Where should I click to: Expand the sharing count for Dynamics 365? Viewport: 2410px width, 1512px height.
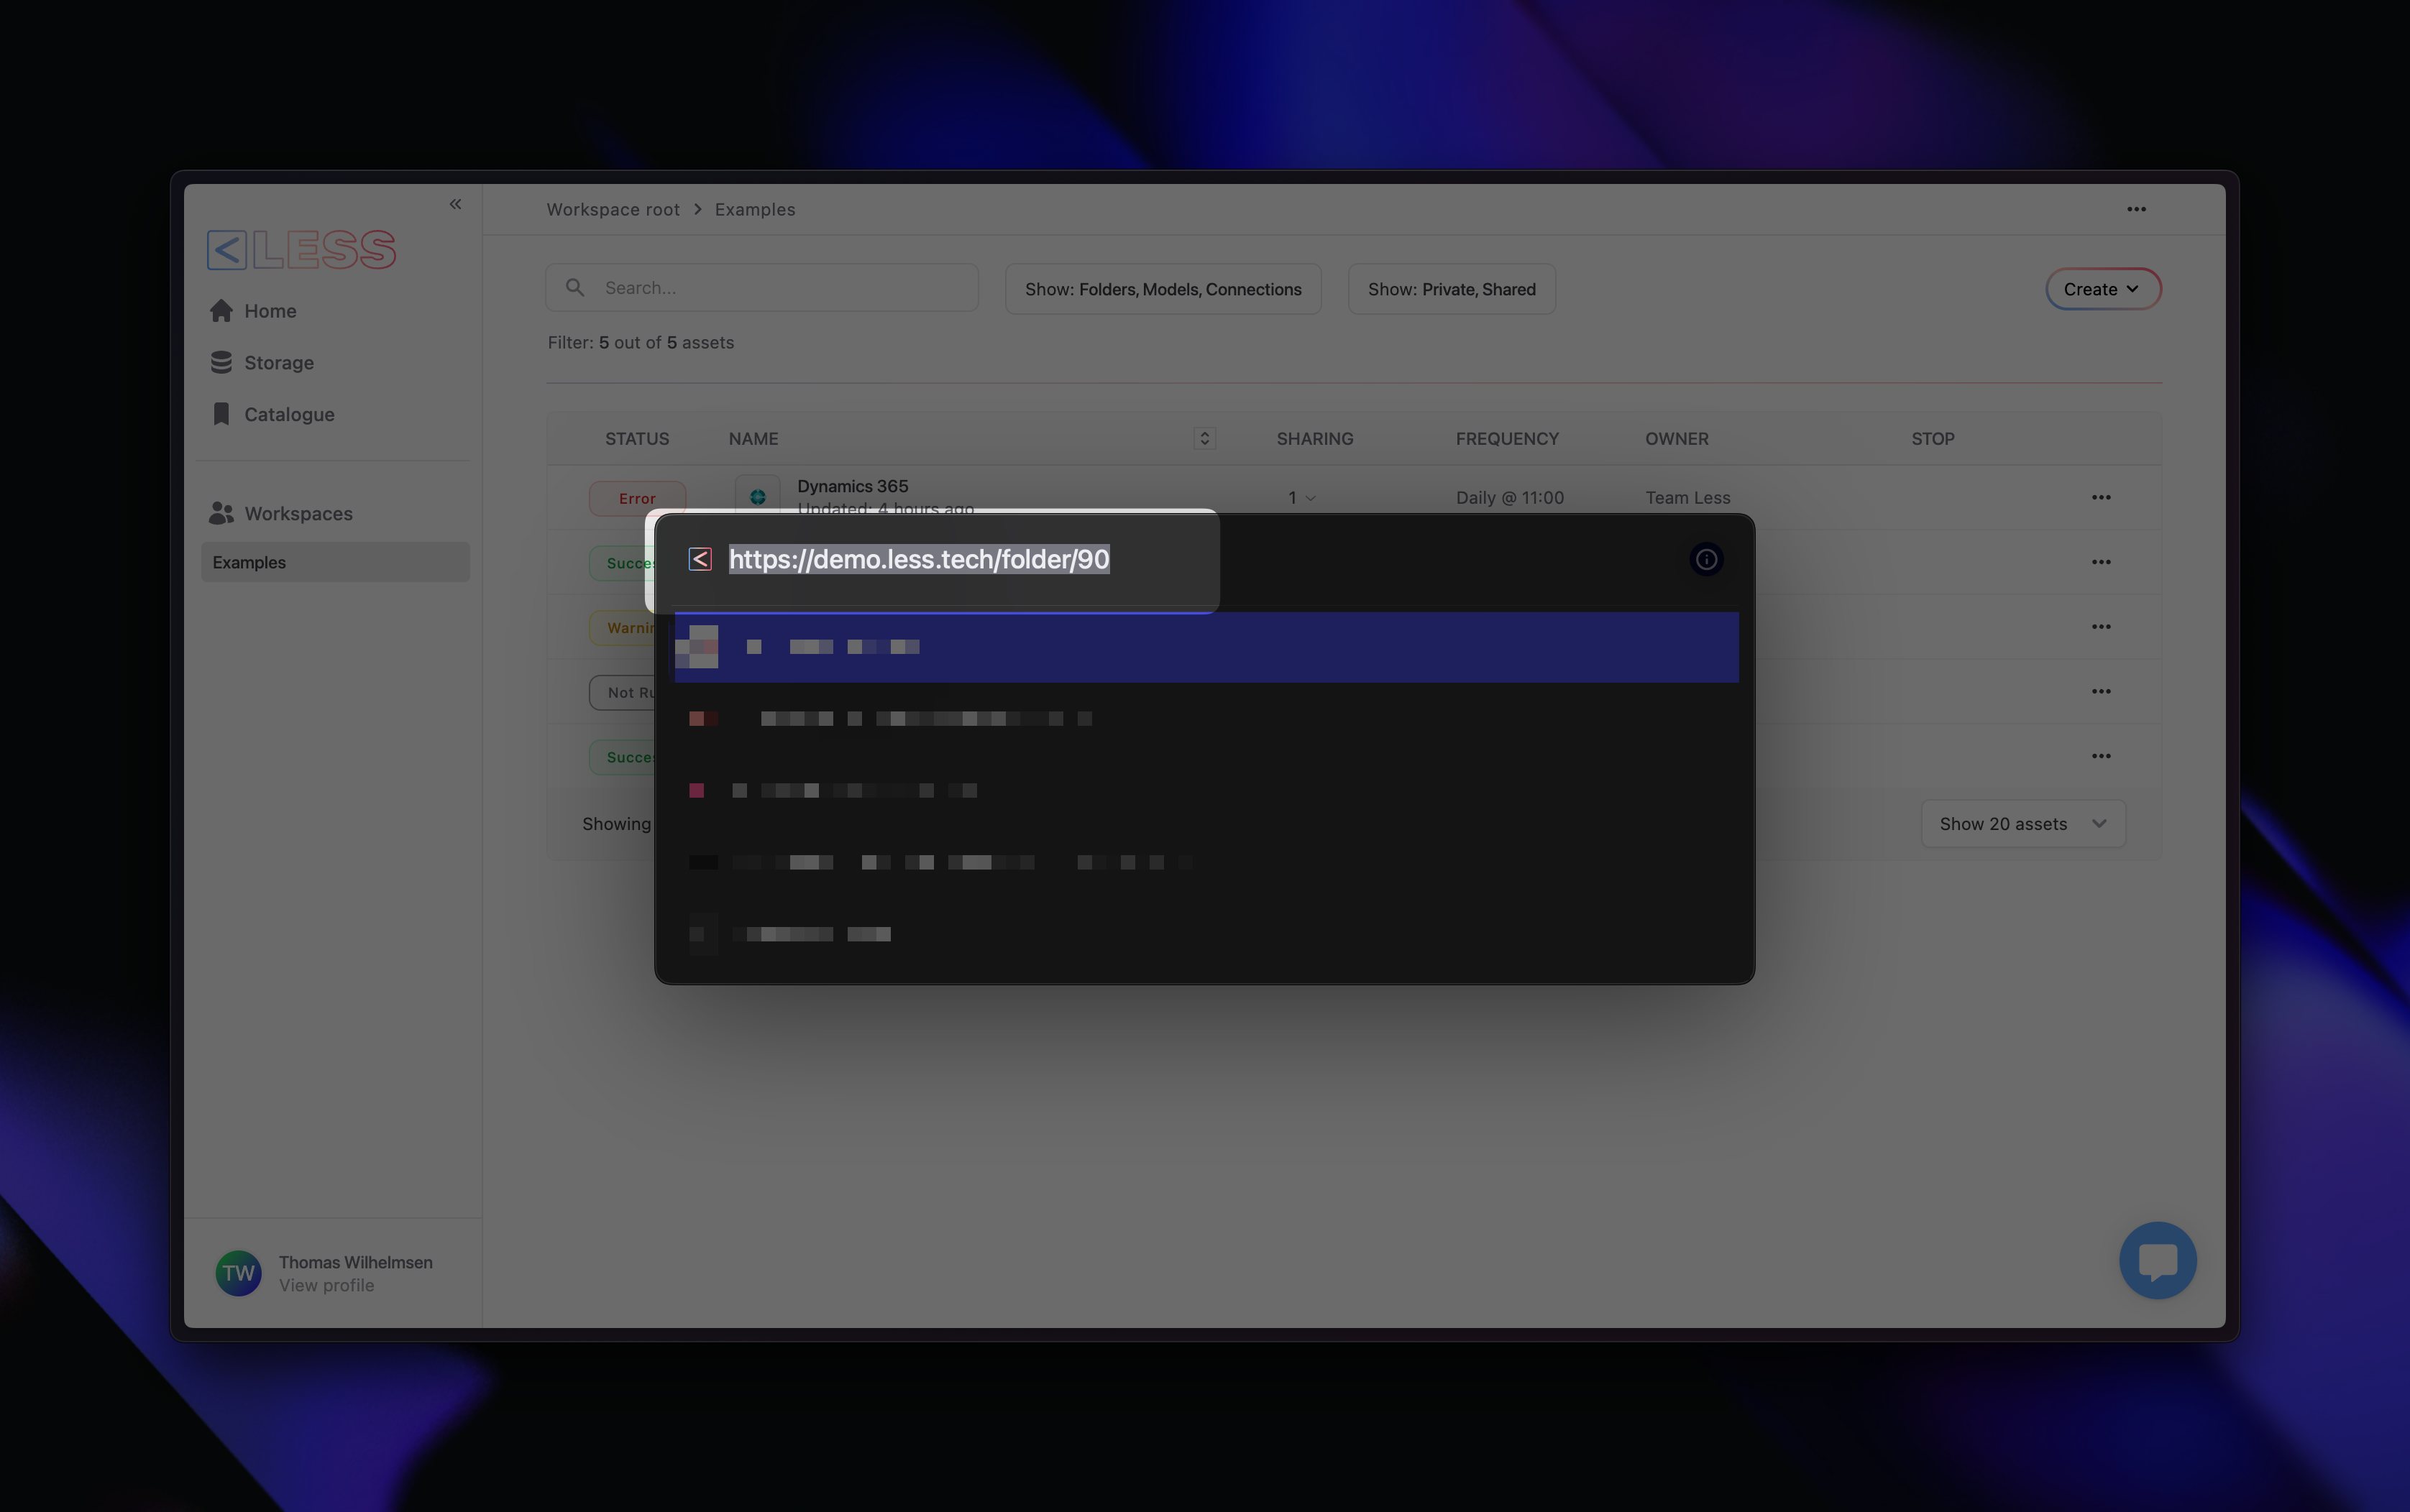pyautogui.click(x=1301, y=498)
